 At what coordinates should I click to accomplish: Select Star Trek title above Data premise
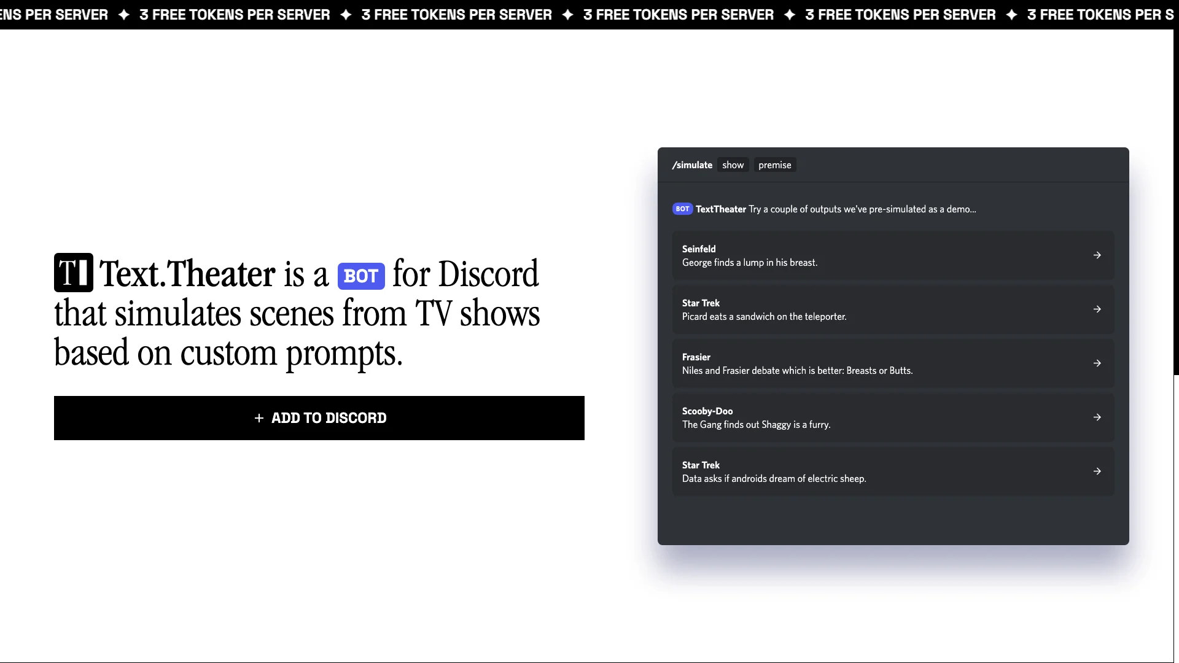coord(701,465)
